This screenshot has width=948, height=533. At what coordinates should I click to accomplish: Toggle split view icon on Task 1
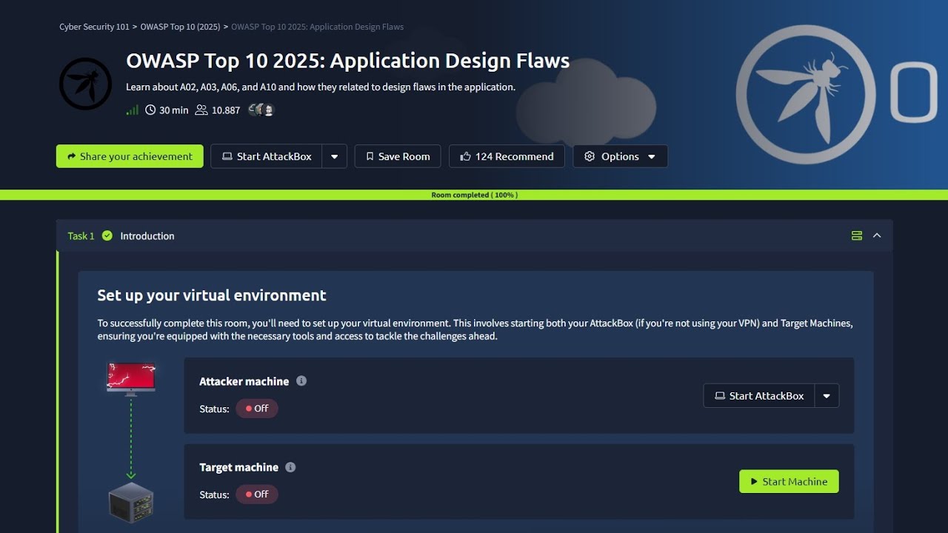pos(857,235)
